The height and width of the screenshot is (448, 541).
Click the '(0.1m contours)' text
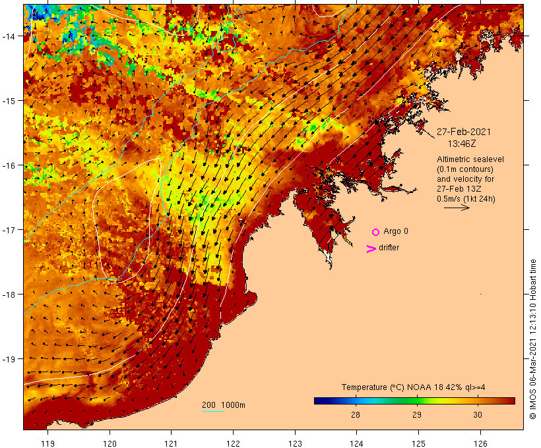pos(464,169)
